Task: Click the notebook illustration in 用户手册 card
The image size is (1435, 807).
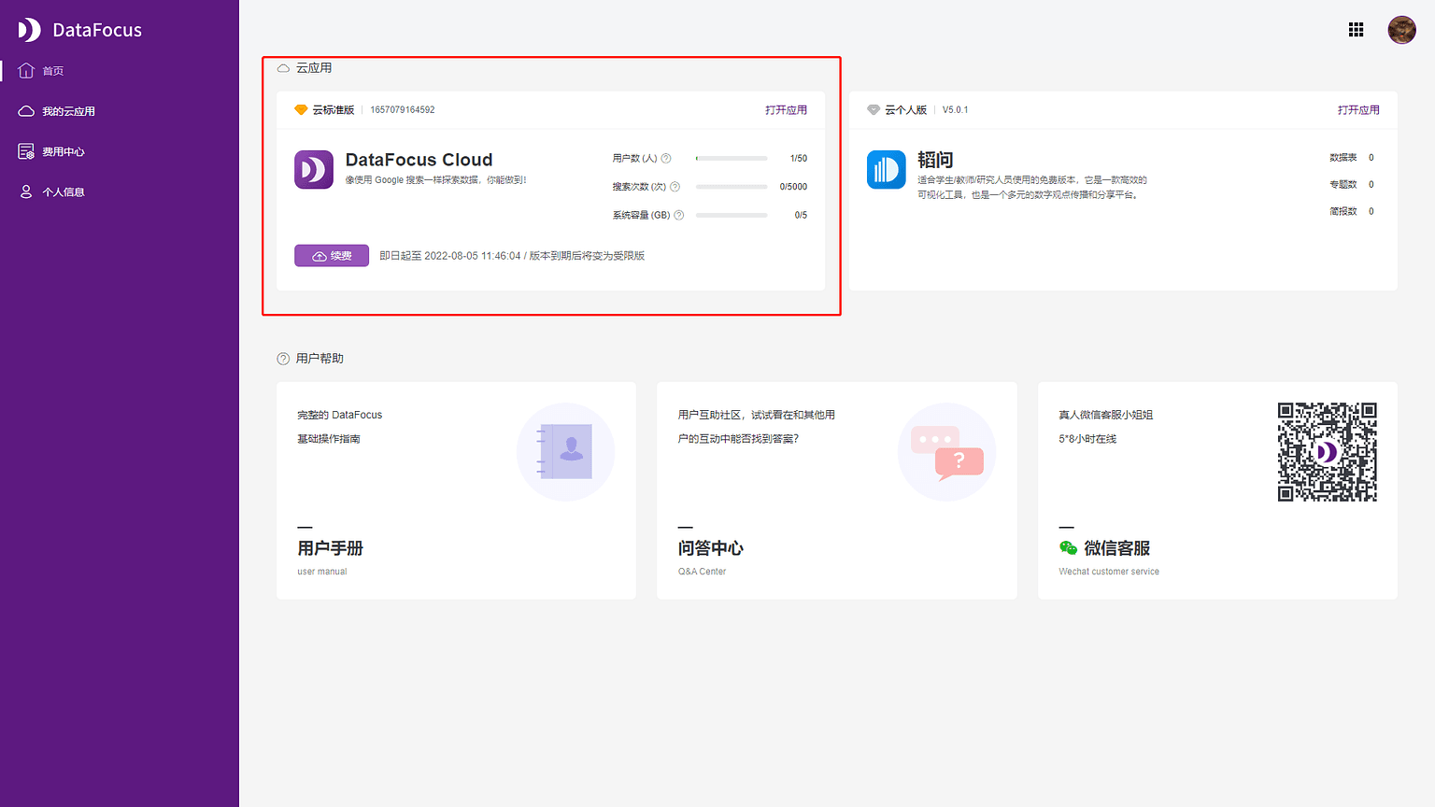Action: point(565,452)
